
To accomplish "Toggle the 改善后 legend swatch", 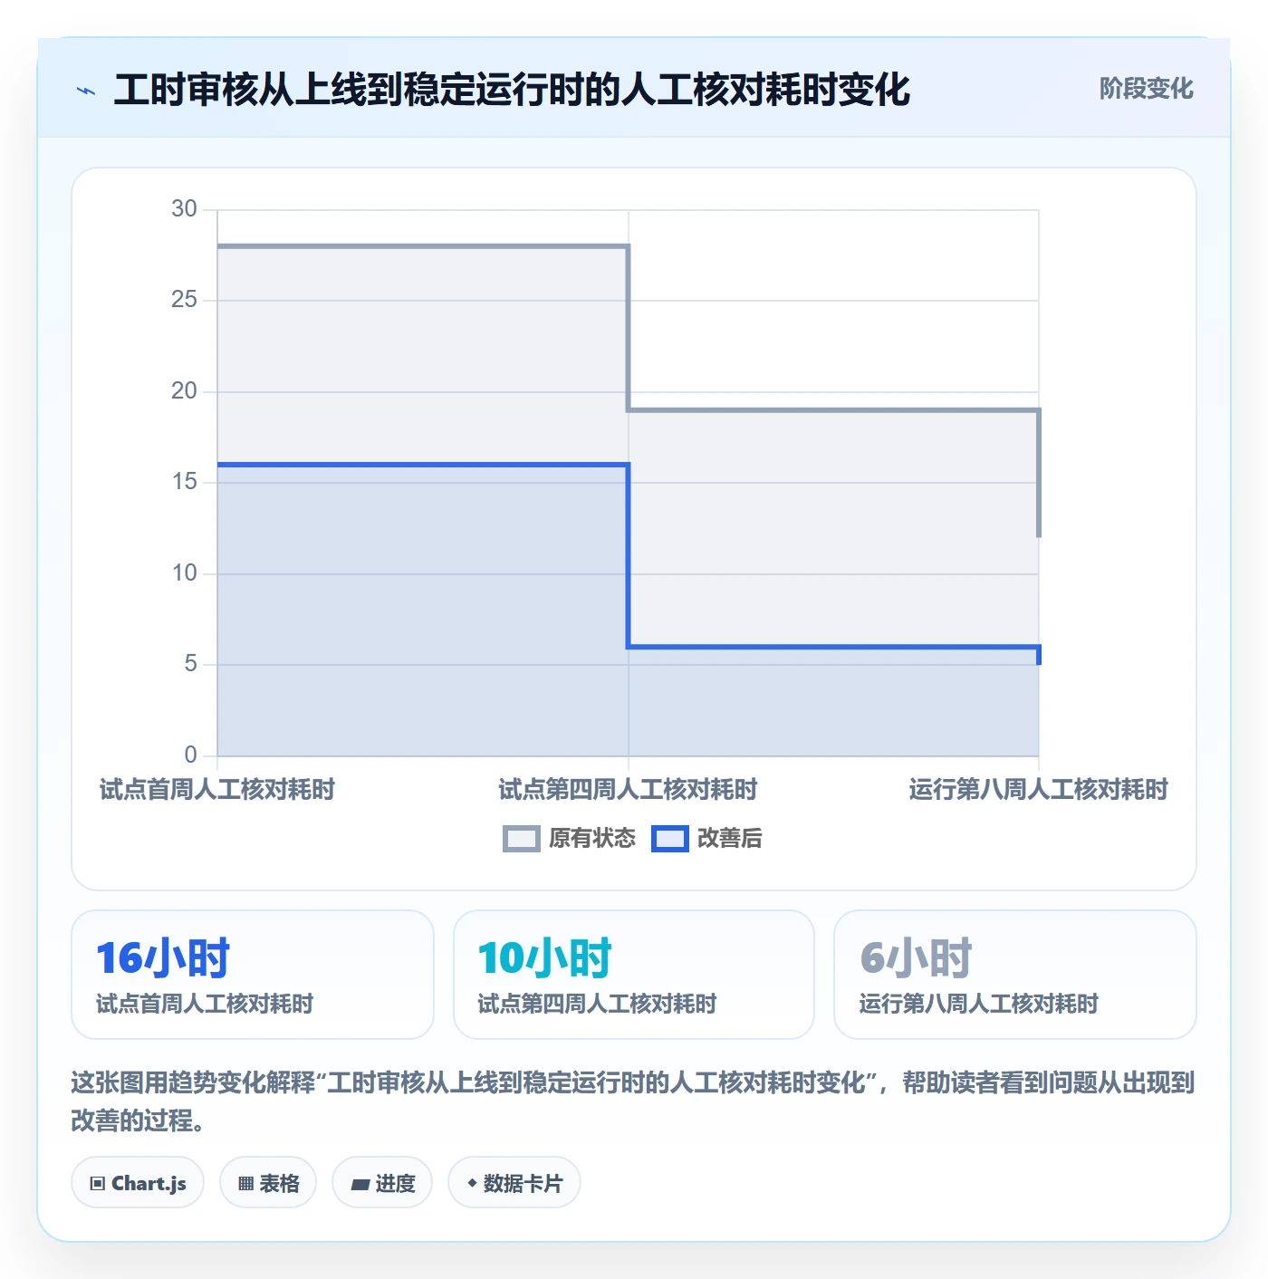I will click(669, 839).
